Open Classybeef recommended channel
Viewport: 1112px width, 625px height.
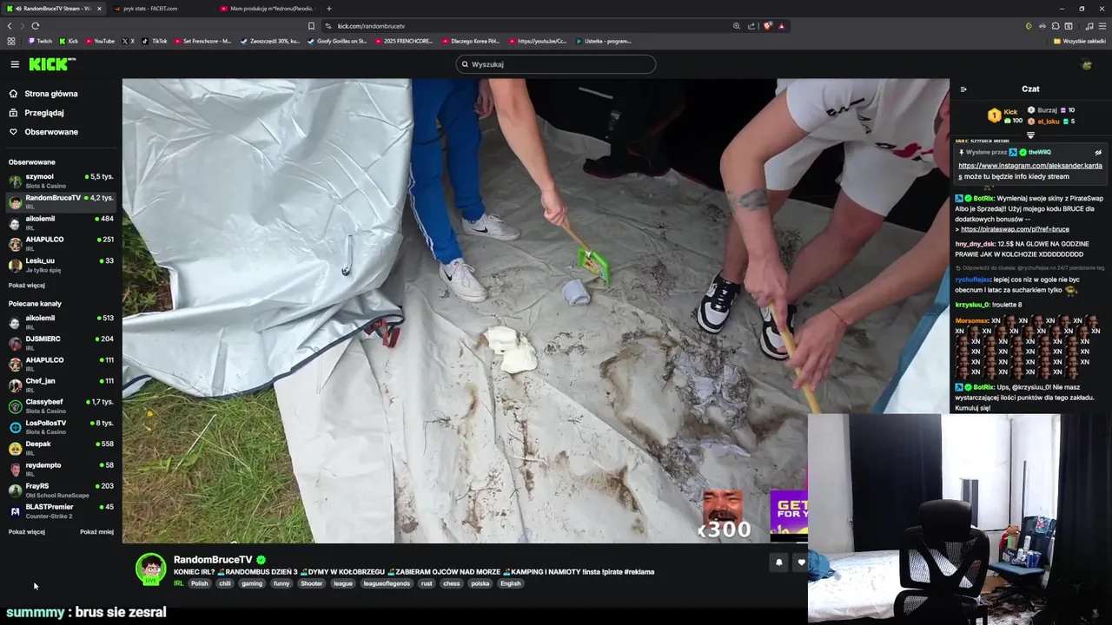(61, 405)
